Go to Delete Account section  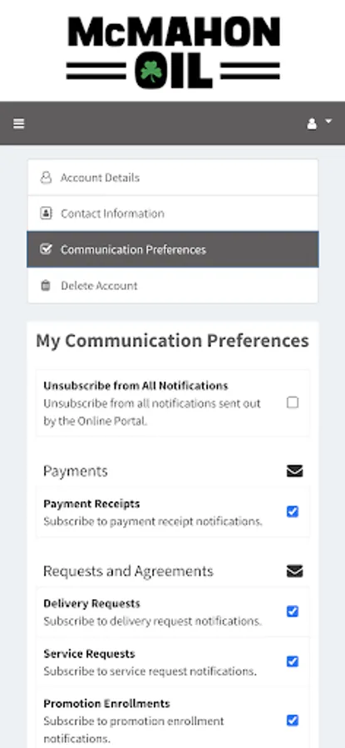[173, 285]
